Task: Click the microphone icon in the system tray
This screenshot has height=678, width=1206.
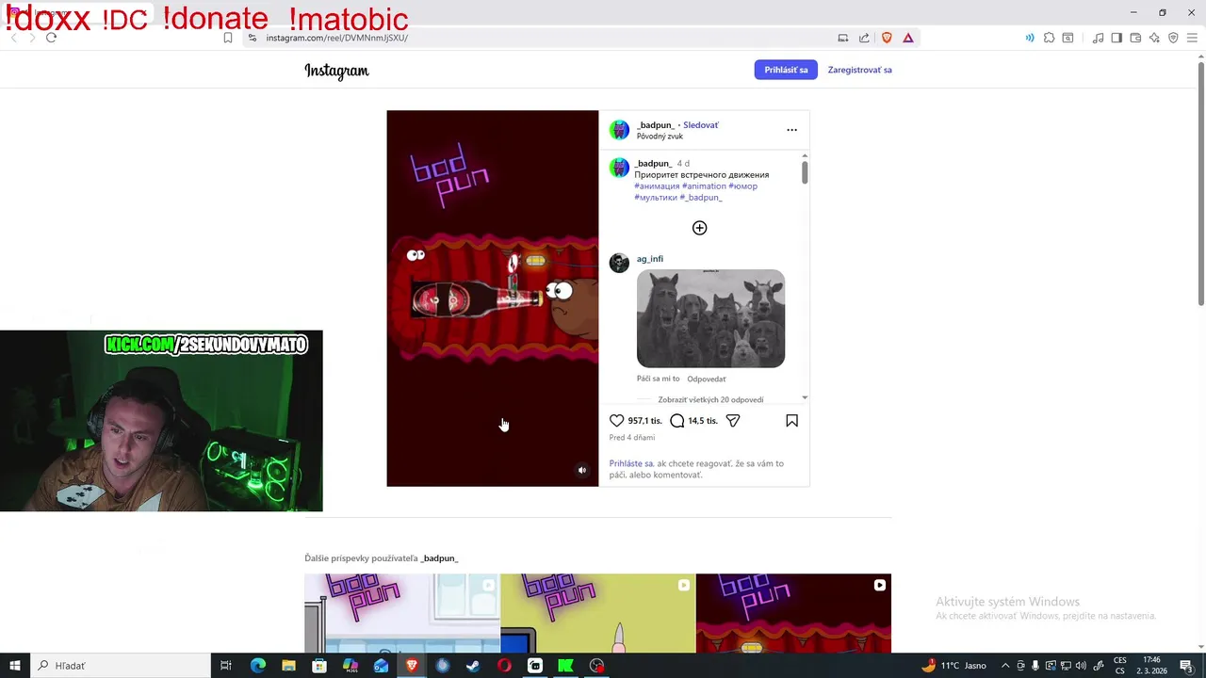Action: 1035,666
